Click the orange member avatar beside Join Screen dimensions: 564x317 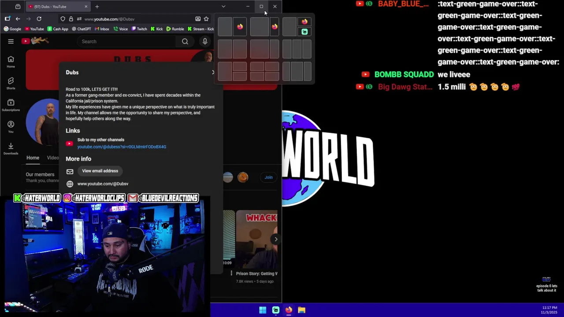[243, 177]
